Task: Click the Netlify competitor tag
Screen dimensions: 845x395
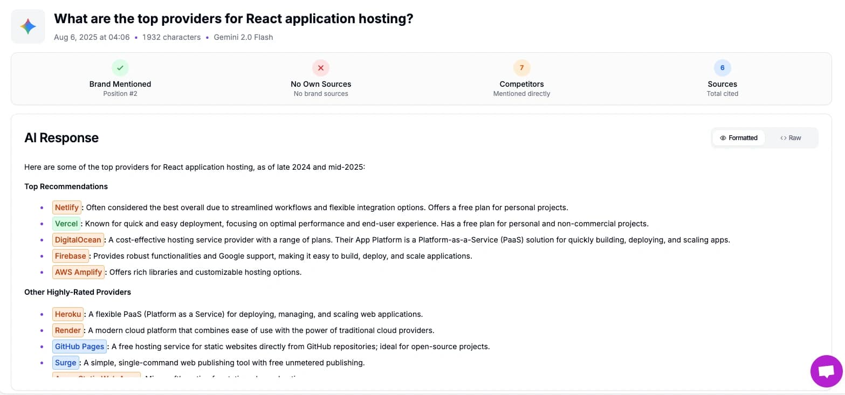Action: 67,207
